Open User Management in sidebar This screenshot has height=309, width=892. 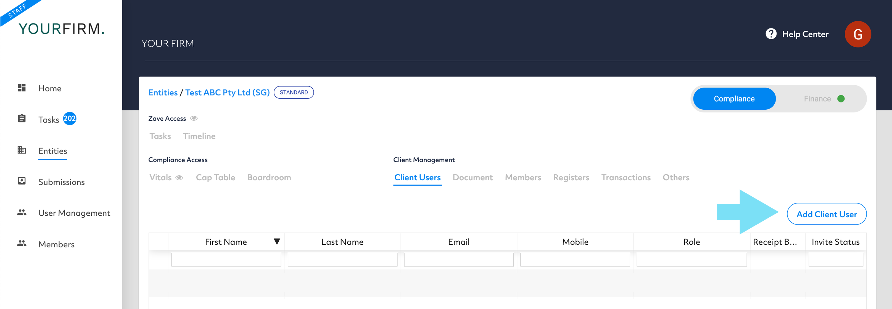click(75, 213)
